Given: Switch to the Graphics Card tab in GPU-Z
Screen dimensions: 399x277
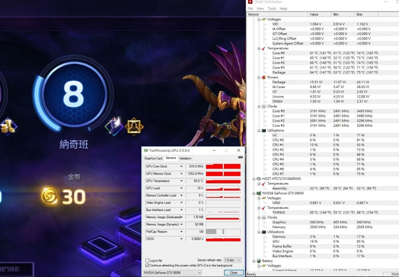Looking at the screenshot, I should click(x=153, y=158).
